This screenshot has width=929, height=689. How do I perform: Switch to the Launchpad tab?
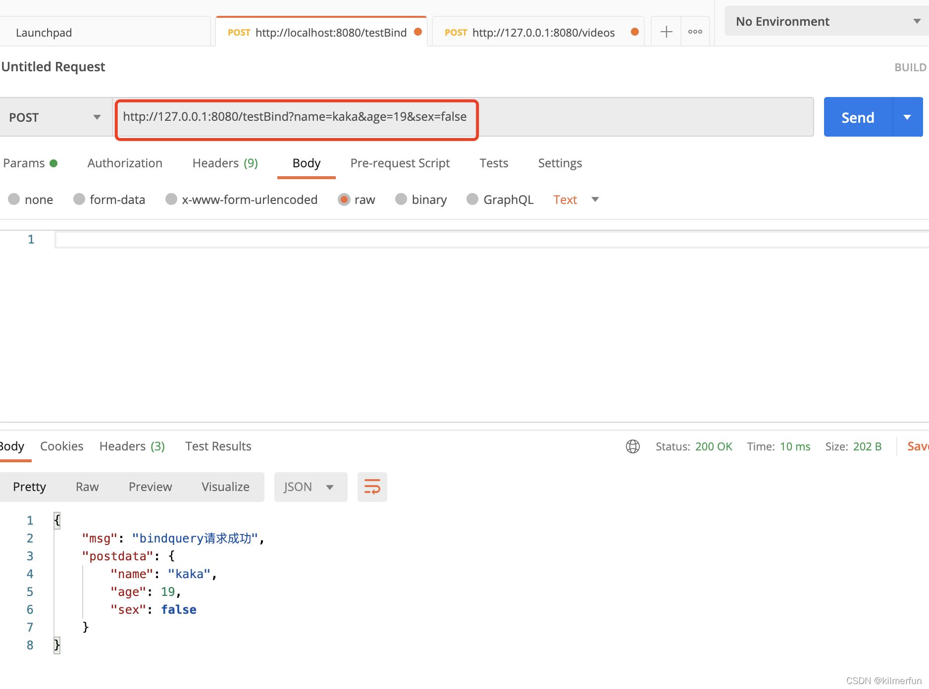pyautogui.click(x=105, y=32)
